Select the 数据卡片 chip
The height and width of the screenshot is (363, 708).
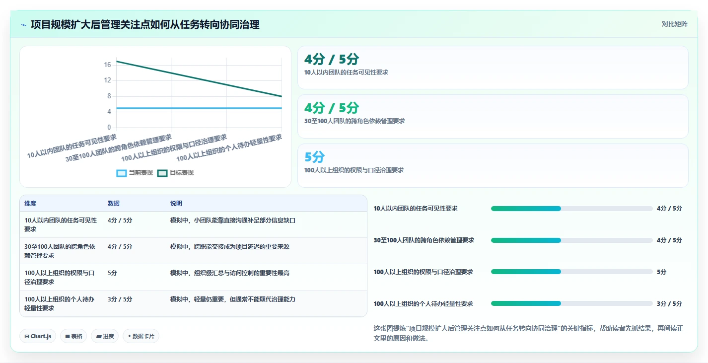pyautogui.click(x=141, y=336)
